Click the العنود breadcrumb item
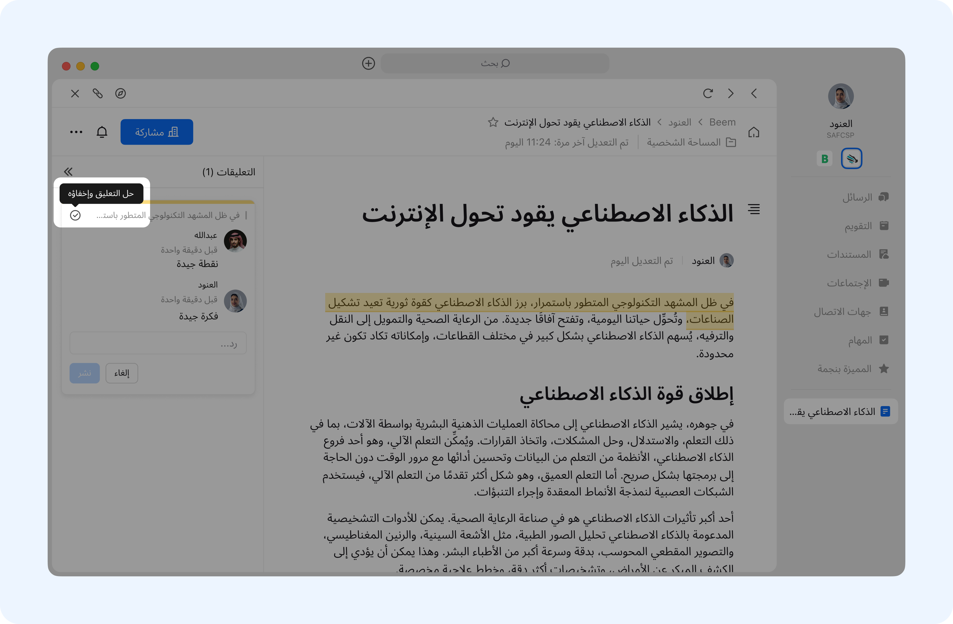 680,122
